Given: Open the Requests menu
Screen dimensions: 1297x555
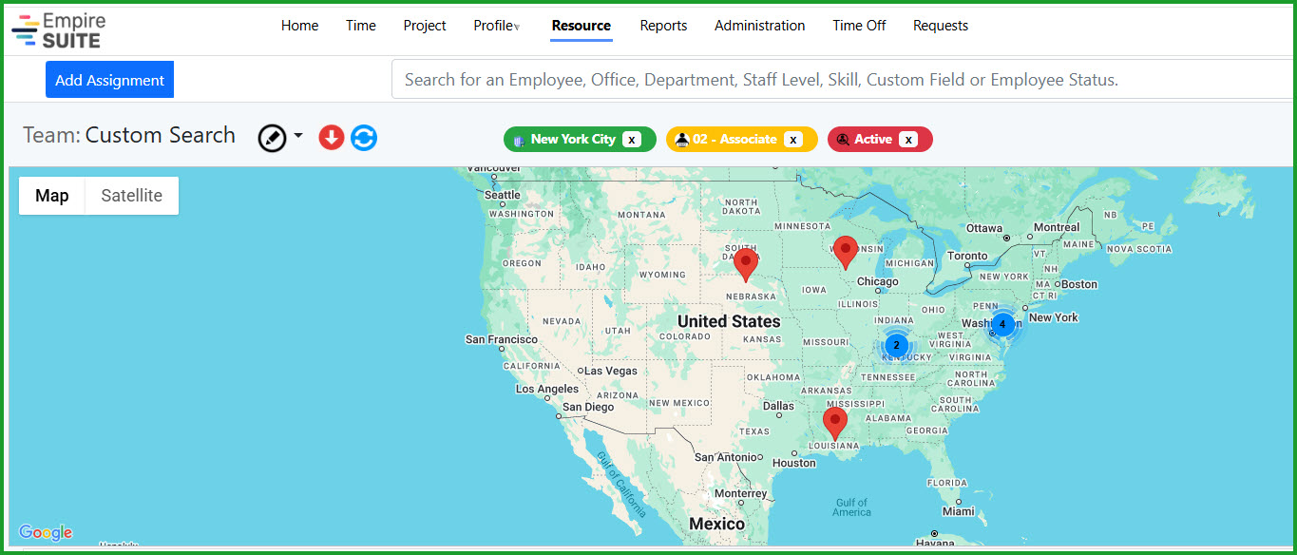Looking at the screenshot, I should tap(941, 26).
